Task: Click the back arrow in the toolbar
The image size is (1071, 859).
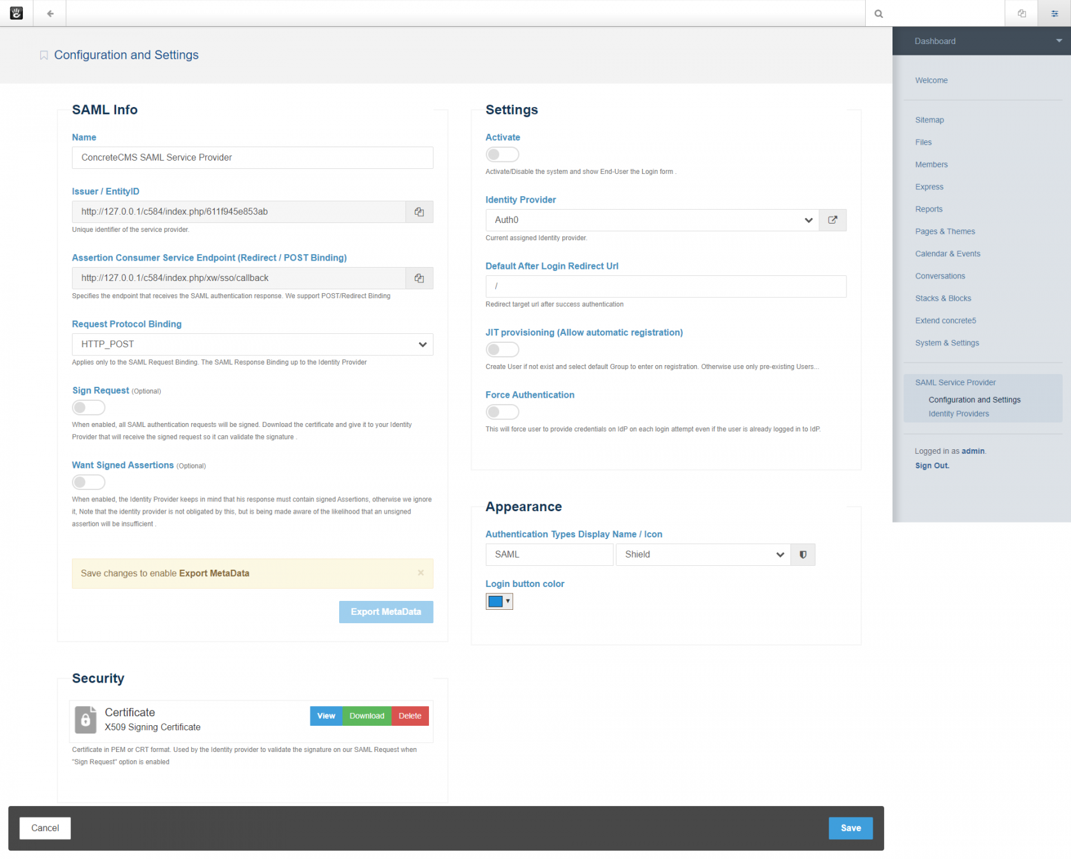Action: [x=50, y=13]
